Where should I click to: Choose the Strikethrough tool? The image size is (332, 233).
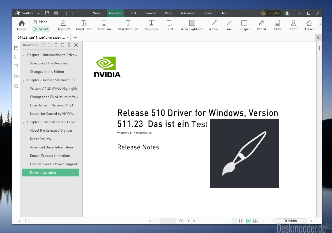[129, 25]
